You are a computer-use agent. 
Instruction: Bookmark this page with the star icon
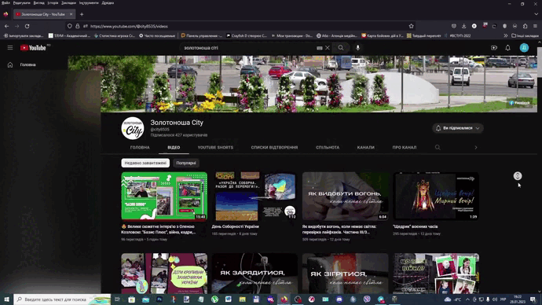(x=411, y=26)
